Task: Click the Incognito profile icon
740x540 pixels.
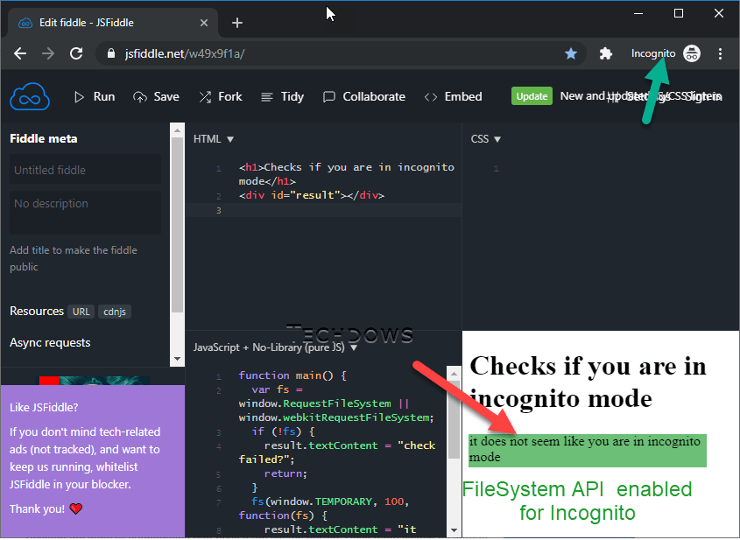Action: point(692,53)
